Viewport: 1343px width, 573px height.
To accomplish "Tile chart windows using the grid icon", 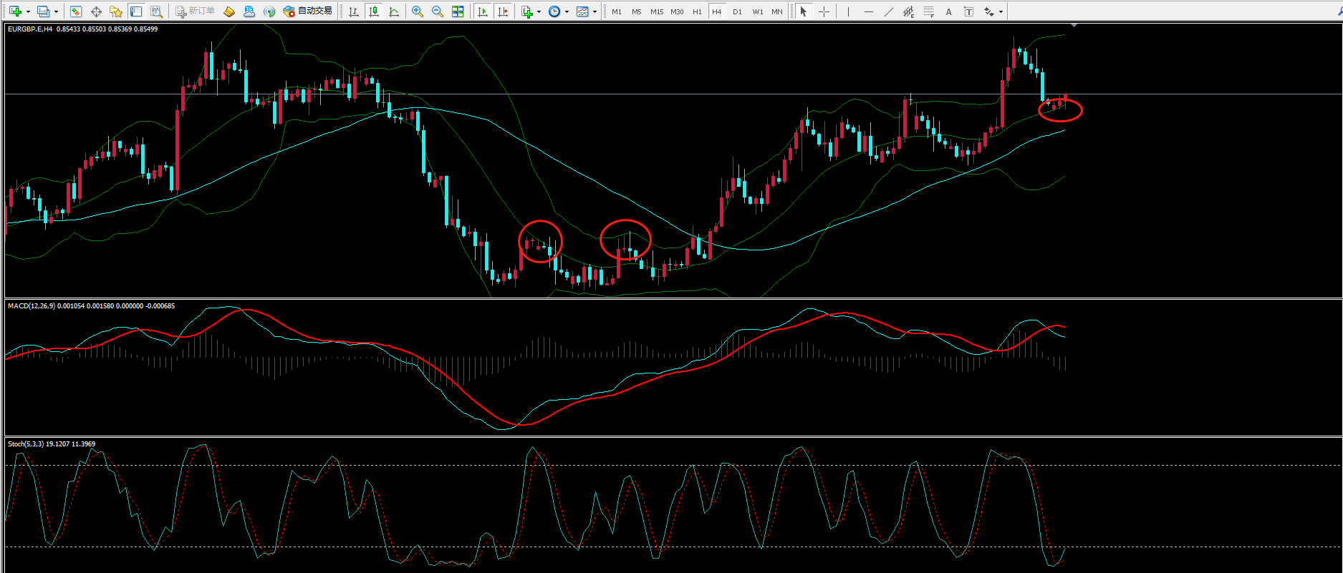I will (x=458, y=11).
